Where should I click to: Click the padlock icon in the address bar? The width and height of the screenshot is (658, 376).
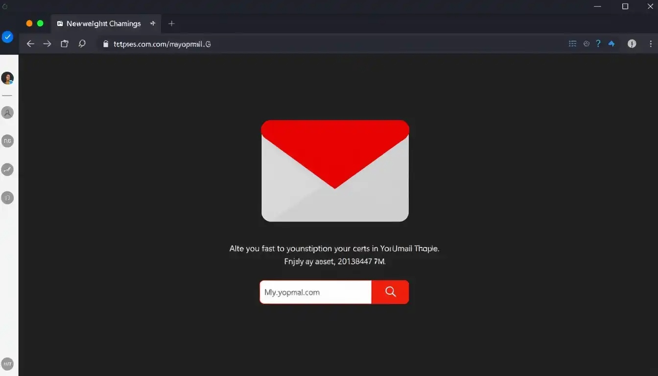[105, 44]
